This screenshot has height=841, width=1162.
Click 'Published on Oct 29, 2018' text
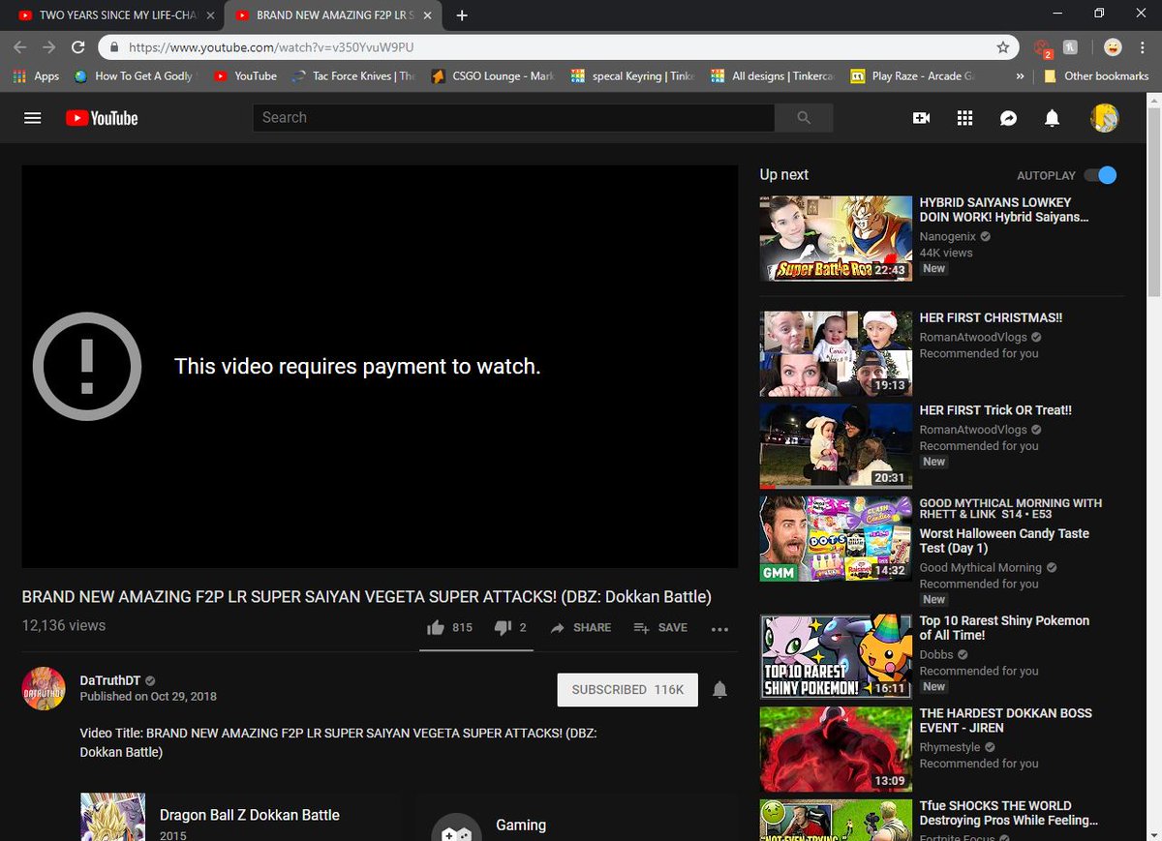[148, 697]
